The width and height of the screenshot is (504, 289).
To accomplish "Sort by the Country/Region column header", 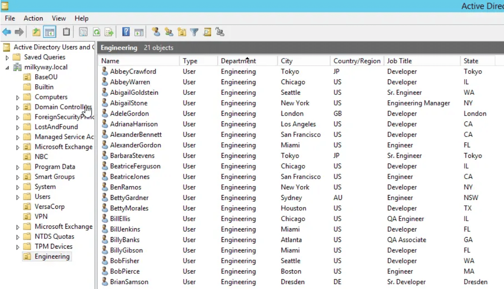I will (x=357, y=61).
